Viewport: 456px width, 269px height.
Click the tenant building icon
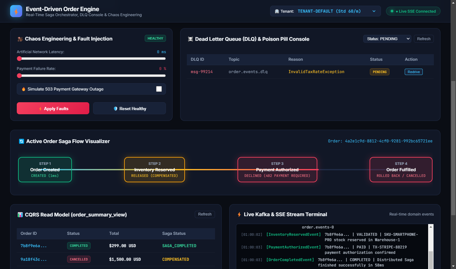[277, 11]
